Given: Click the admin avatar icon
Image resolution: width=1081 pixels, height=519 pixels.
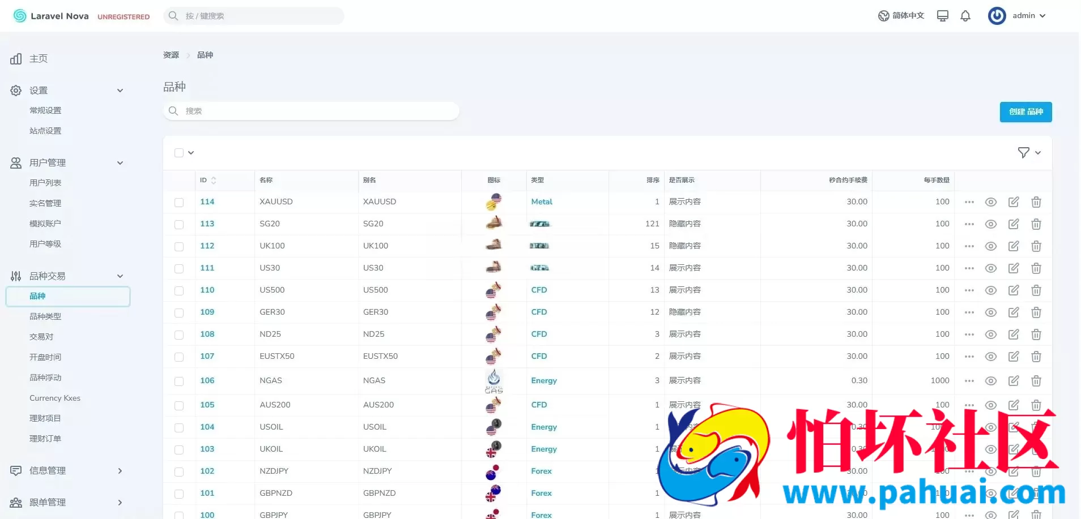Looking at the screenshot, I should click(997, 16).
